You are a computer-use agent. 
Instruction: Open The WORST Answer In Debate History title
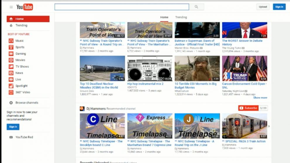[242, 43]
